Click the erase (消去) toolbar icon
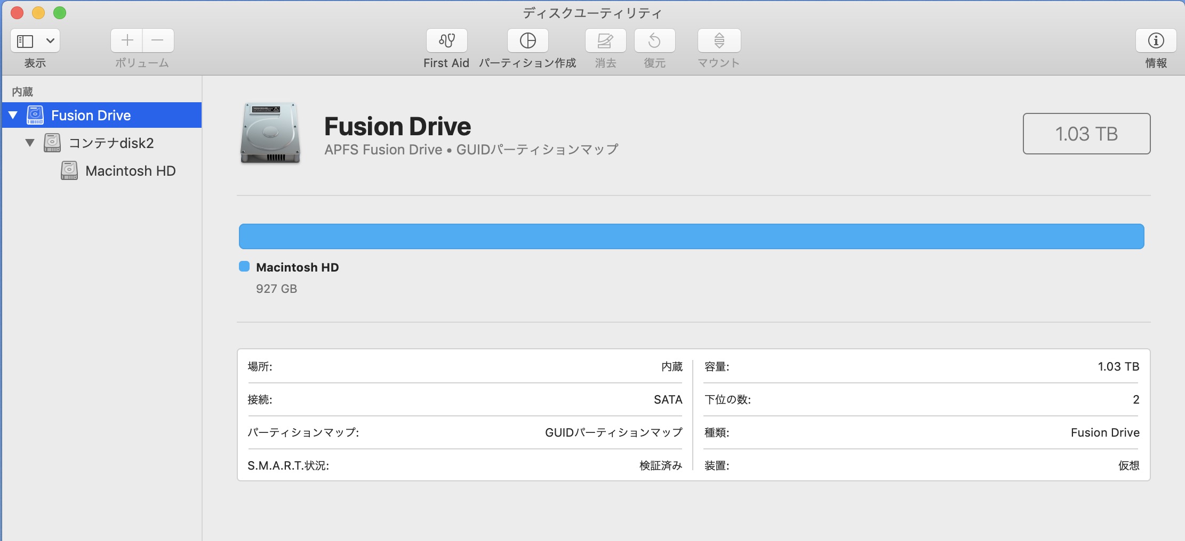 [605, 40]
